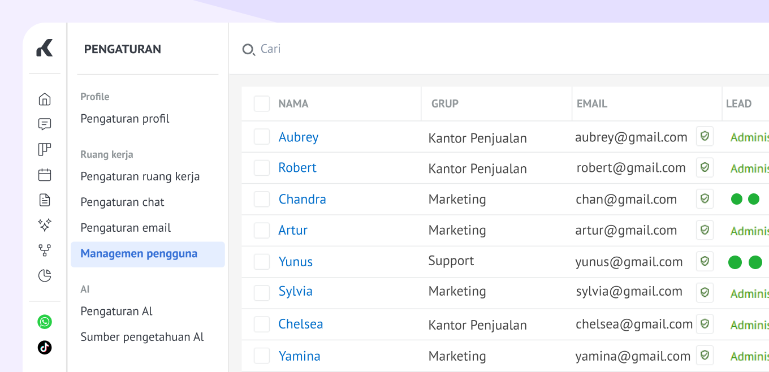Open Pengaturan profil settings

125,119
